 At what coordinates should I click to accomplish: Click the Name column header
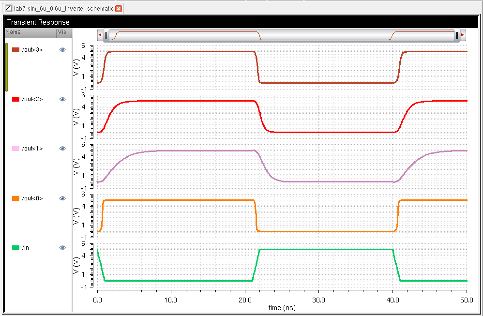(x=30, y=32)
